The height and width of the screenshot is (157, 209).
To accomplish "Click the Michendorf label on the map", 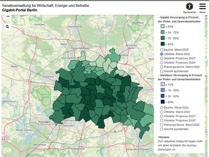I will pyautogui.click(x=40, y=145).
